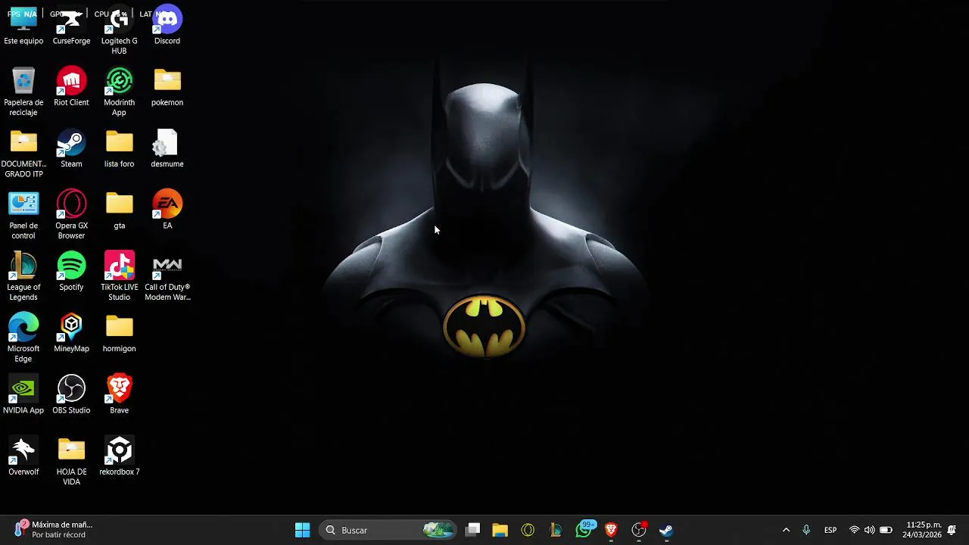
Task: Open the NVIDIA App shortcut
Action: coord(23,395)
